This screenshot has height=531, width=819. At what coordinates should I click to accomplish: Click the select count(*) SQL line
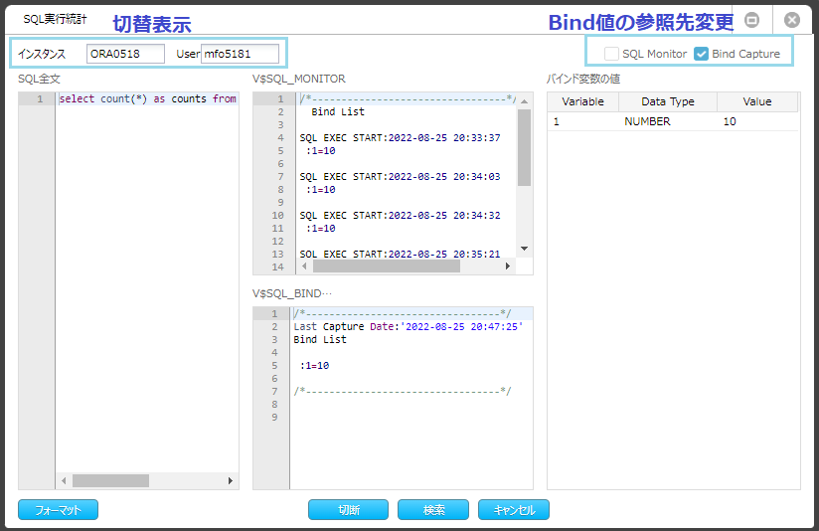point(148,98)
